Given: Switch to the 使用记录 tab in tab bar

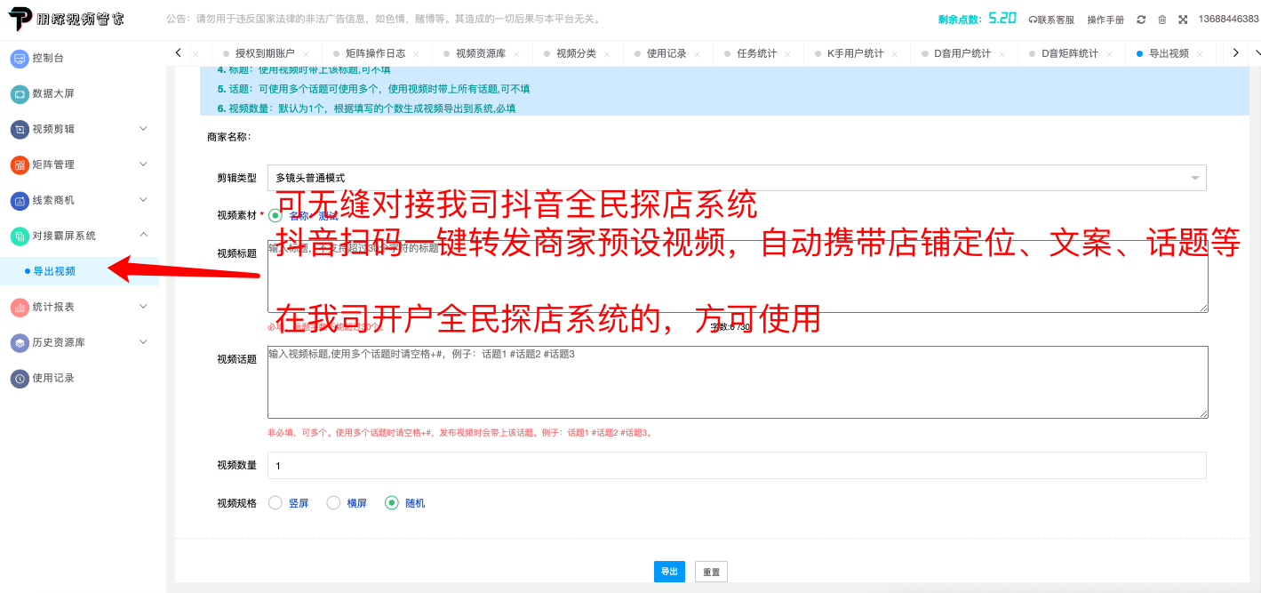Looking at the screenshot, I should click(666, 54).
